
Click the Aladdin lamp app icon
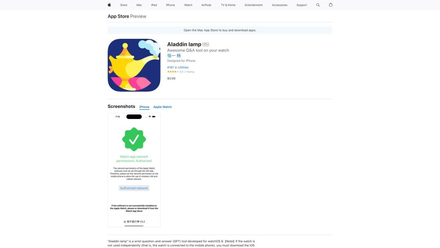(x=134, y=65)
